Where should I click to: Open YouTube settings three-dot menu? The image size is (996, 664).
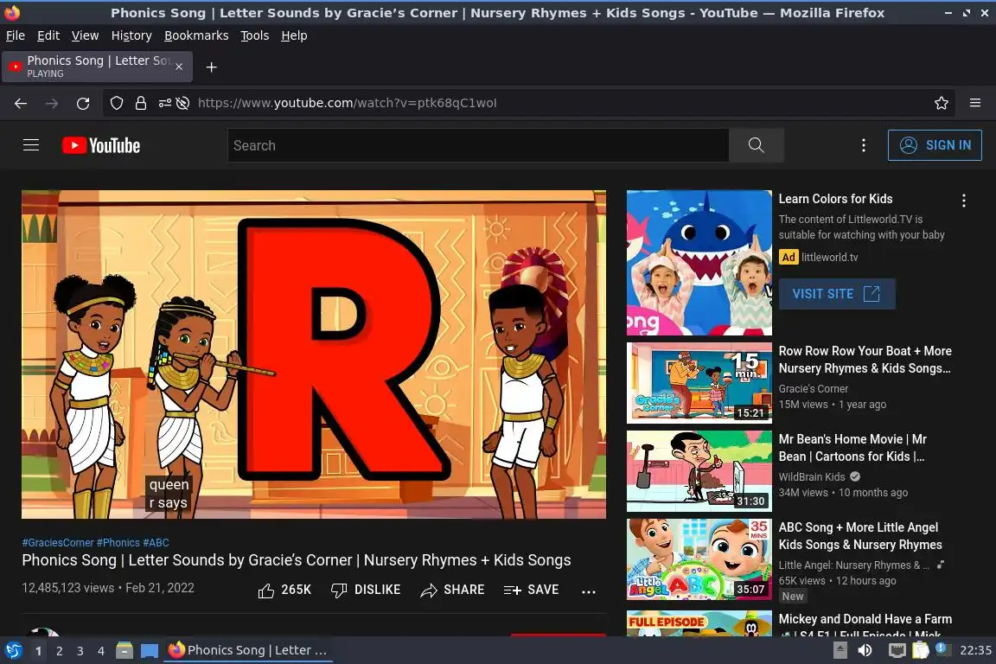[x=863, y=145]
